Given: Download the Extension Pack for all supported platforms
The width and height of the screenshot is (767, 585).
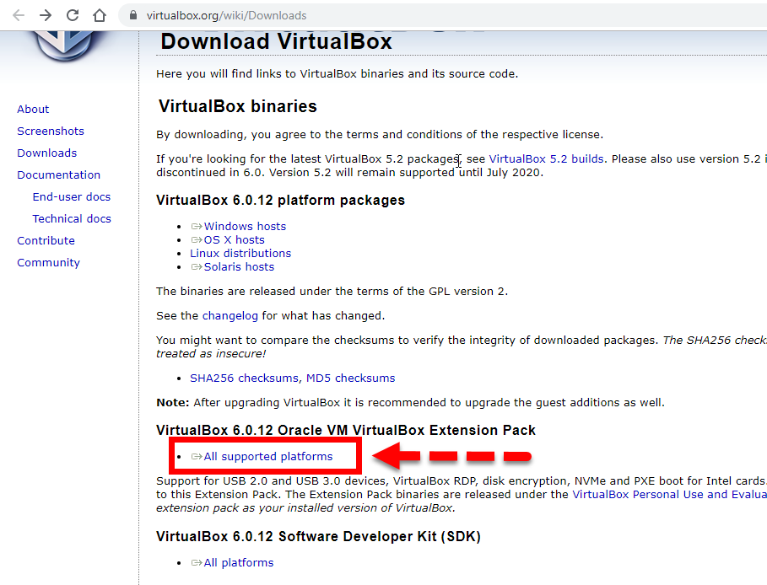Looking at the screenshot, I should click(x=268, y=456).
